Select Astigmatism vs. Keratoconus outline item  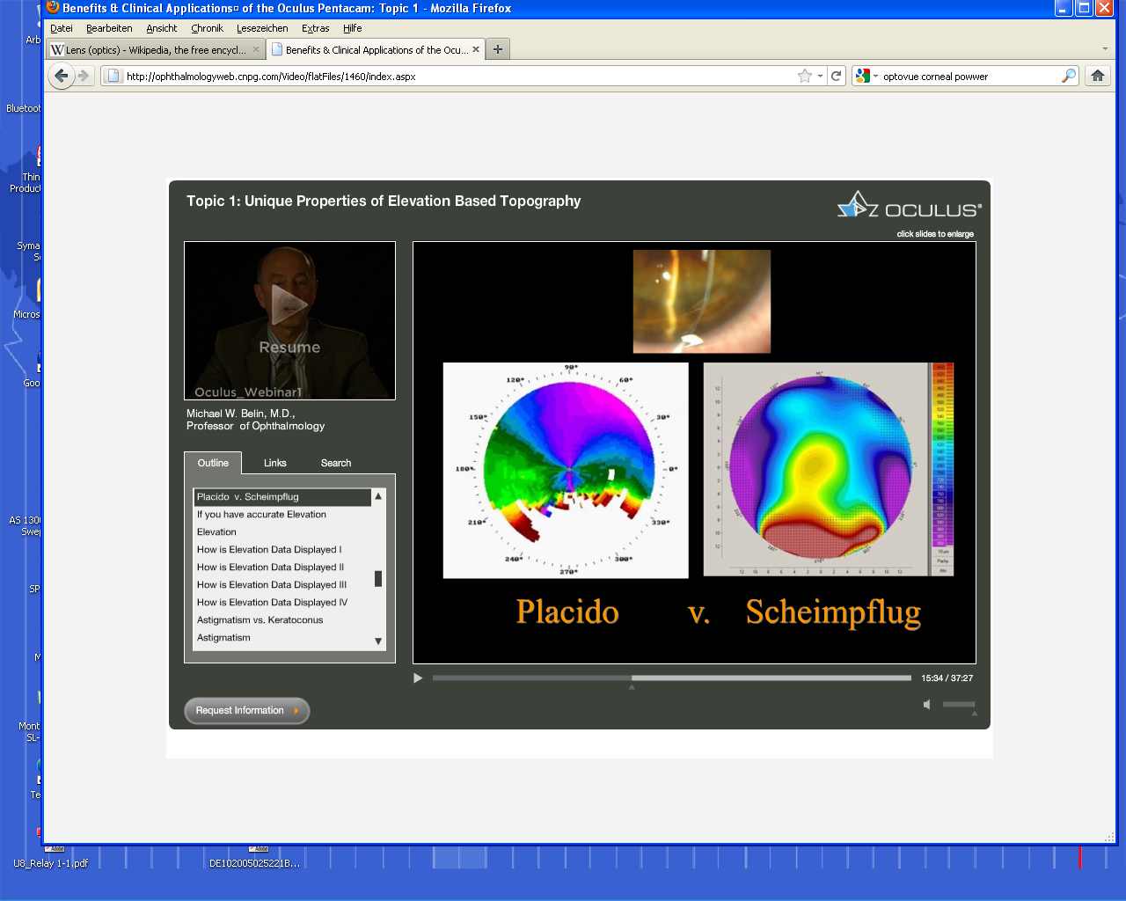[260, 619]
